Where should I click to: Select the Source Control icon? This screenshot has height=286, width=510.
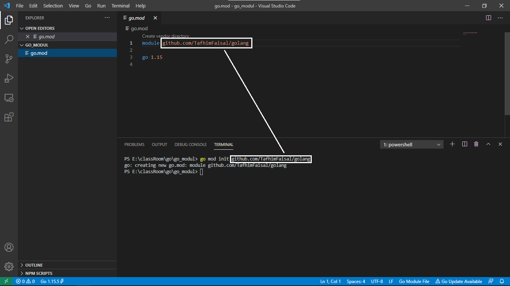click(x=9, y=59)
